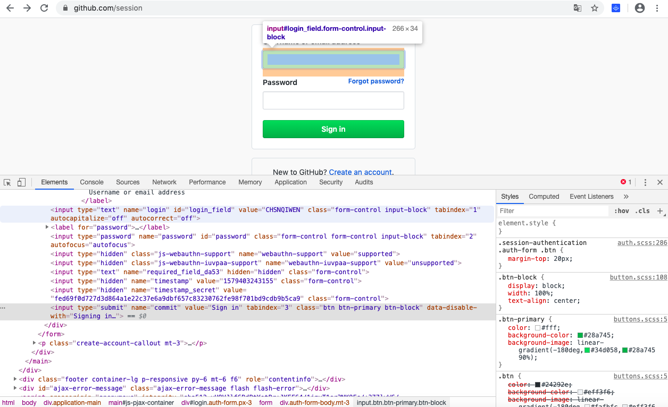Click the ellipsis beside the selected submit input row
The image size is (668, 407).
tap(3, 308)
